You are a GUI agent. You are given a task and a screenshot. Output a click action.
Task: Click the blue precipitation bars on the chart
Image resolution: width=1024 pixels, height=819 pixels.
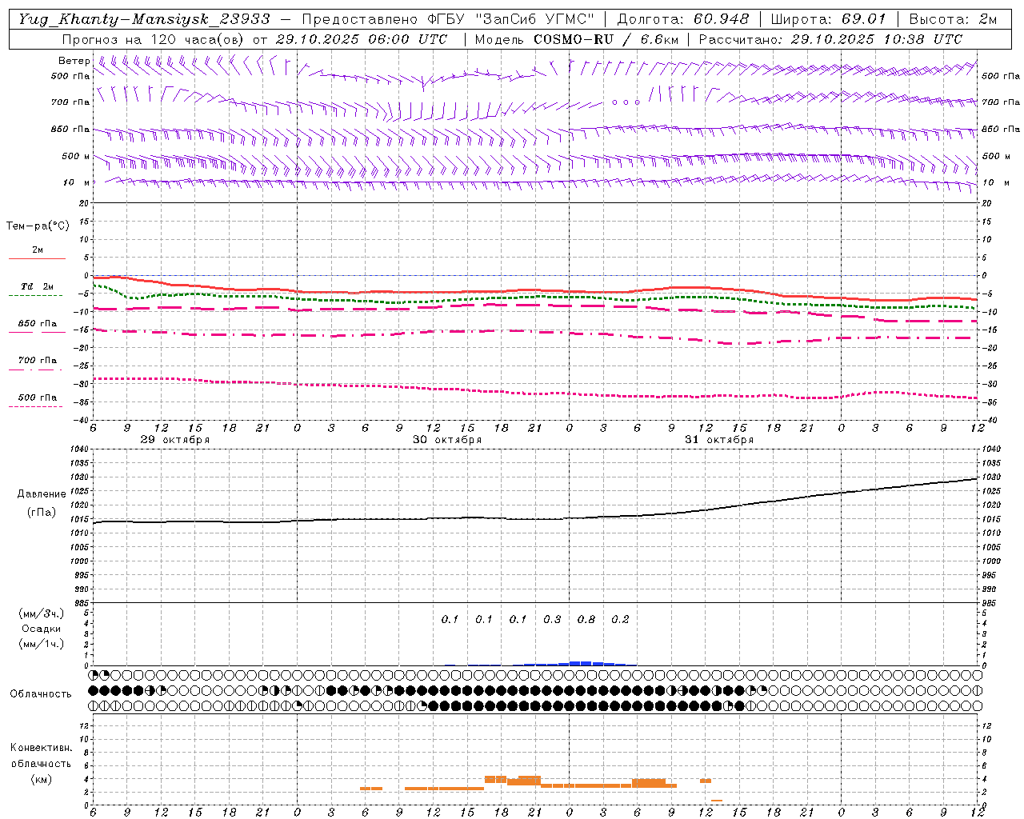(581, 663)
